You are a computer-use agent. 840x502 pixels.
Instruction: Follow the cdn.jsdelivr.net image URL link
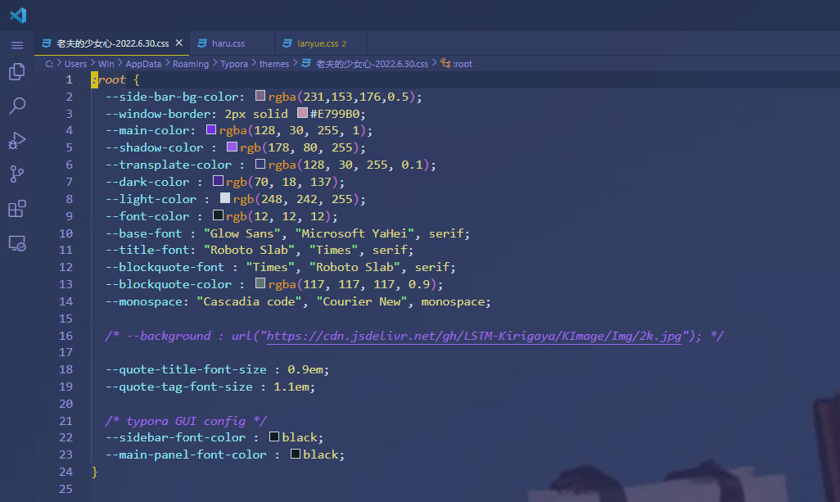[473, 336]
